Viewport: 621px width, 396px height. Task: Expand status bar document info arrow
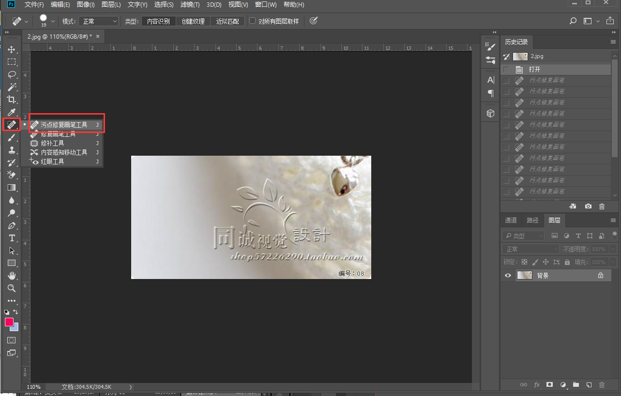(x=130, y=387)
